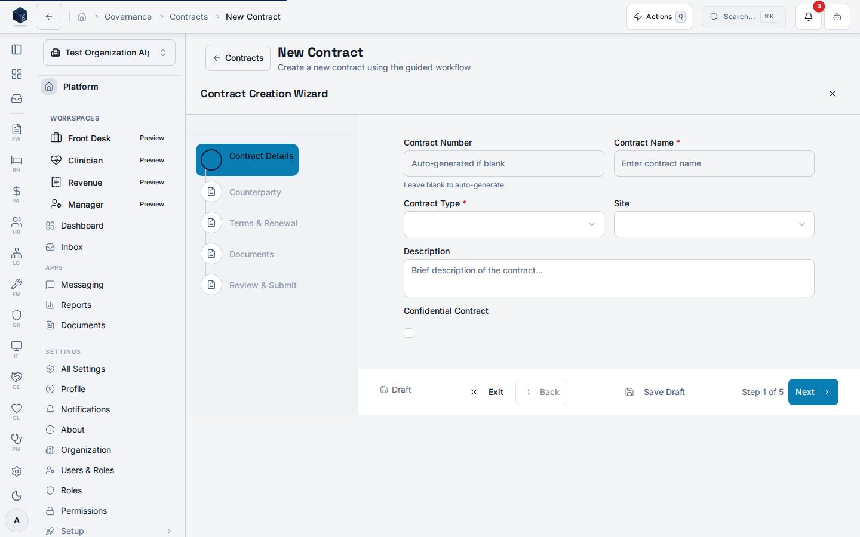This screenshot has width=860, height=537.
Task: Open the FA dollar module icon
Action: pyautogui.click(x=17, y=194)
